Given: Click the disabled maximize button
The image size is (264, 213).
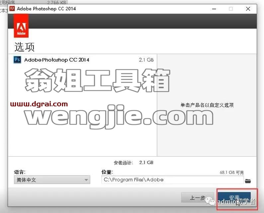Looking at the screenshot, I should 231,9.
